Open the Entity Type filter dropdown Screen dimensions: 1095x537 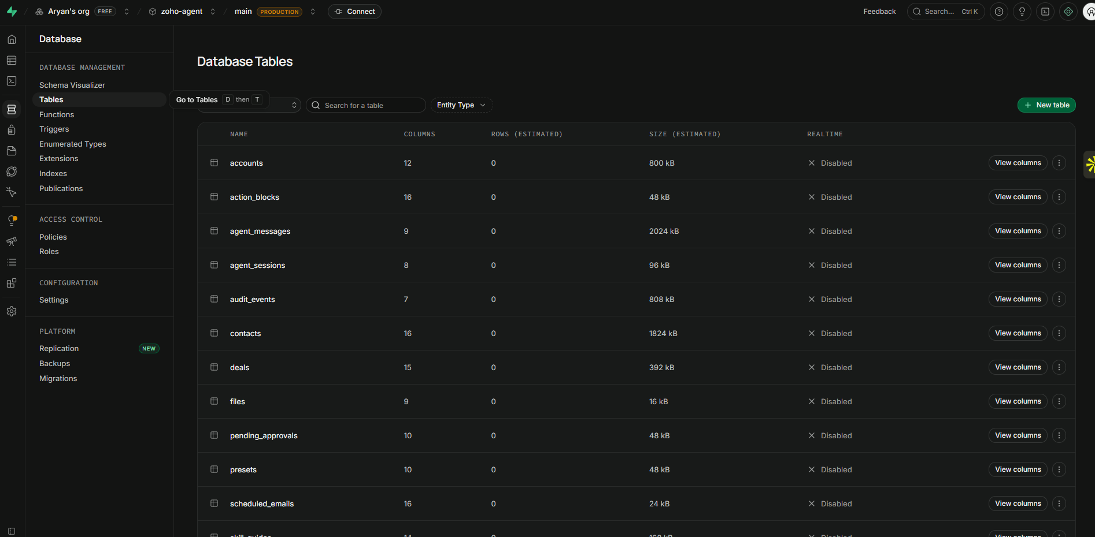pos(461,105)
